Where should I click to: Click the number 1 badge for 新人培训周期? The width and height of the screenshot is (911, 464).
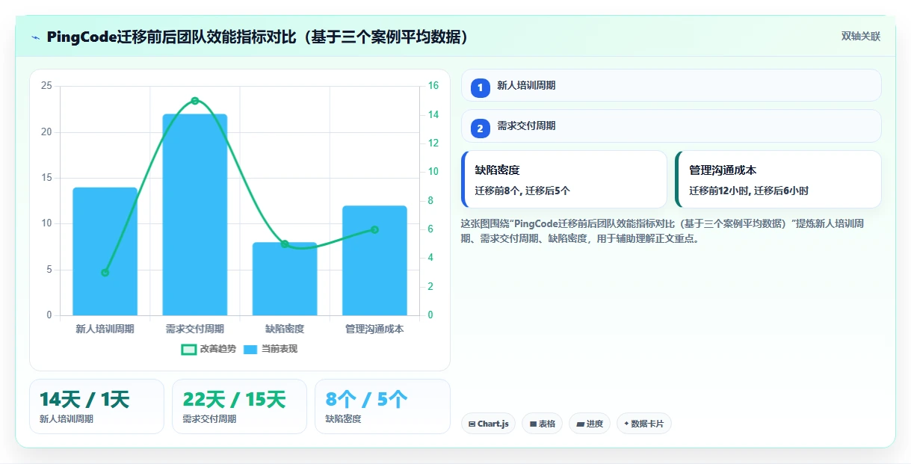(480, 88)
